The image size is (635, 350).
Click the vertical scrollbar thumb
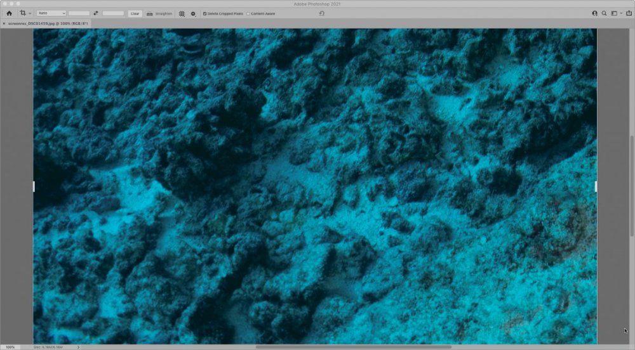coord(631,186)
